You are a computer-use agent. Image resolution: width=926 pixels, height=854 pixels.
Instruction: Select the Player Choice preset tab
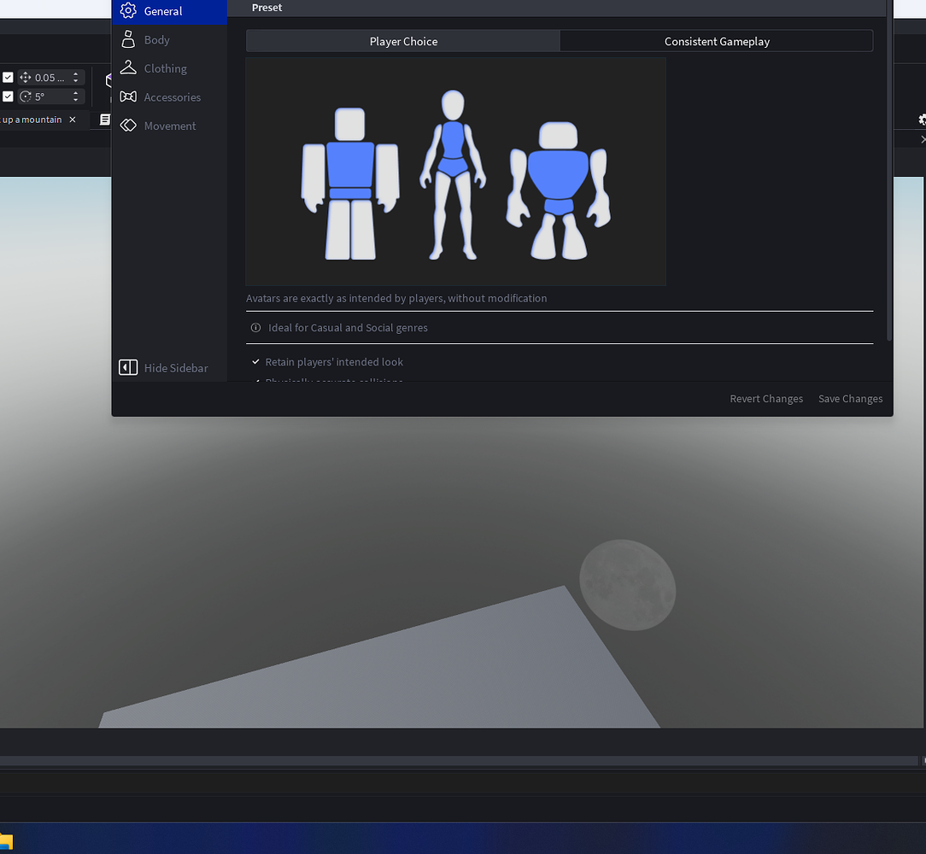tap(403, 41)
